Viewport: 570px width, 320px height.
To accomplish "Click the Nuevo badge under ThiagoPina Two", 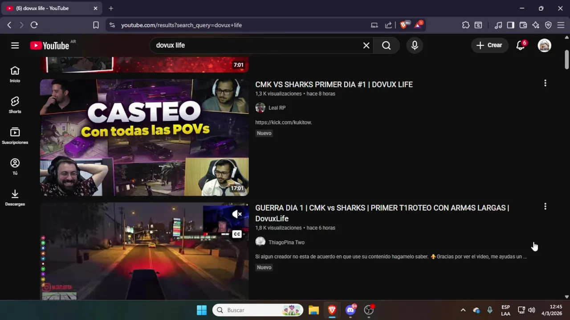I will 264,268.
